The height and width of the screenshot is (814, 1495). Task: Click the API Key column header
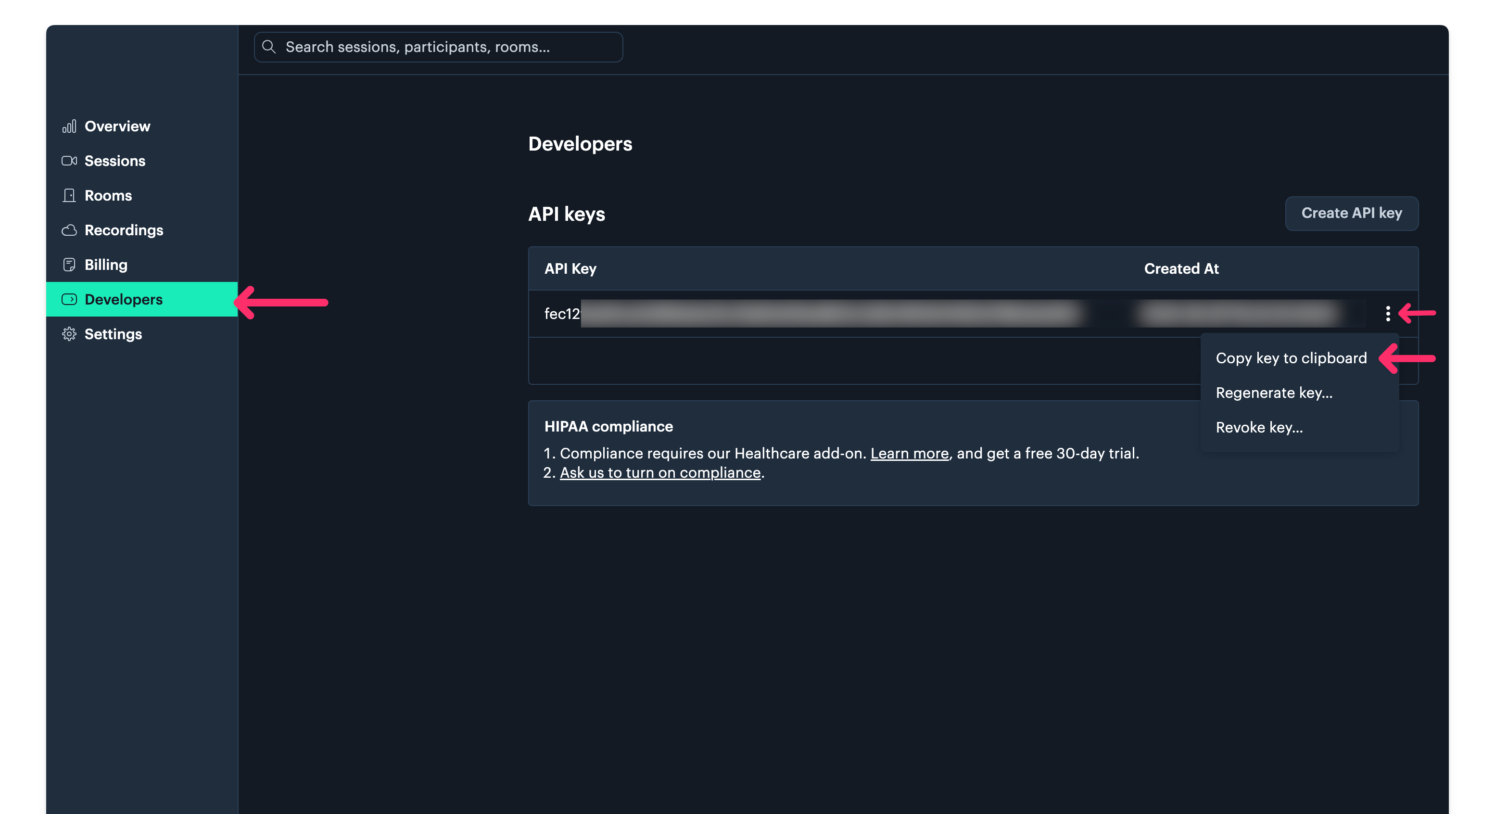click(x=570, y=269)
